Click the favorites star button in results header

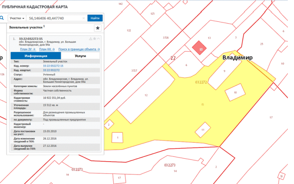click(98, 28)
